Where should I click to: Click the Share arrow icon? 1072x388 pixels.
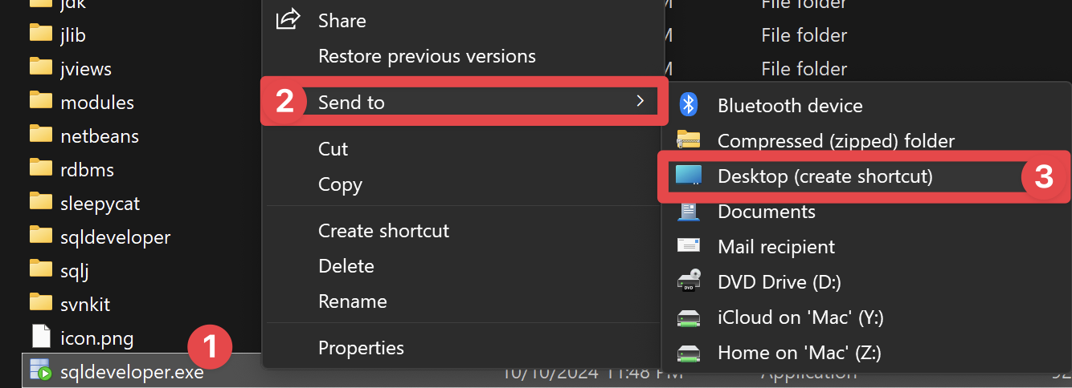pos(288,19)
